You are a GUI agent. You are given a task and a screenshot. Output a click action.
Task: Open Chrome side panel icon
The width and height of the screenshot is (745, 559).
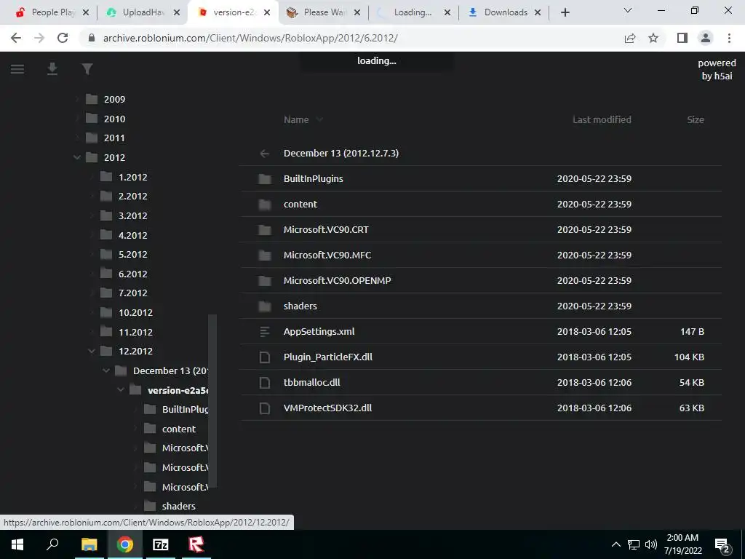pyautogui.click(x=682, y=38)
